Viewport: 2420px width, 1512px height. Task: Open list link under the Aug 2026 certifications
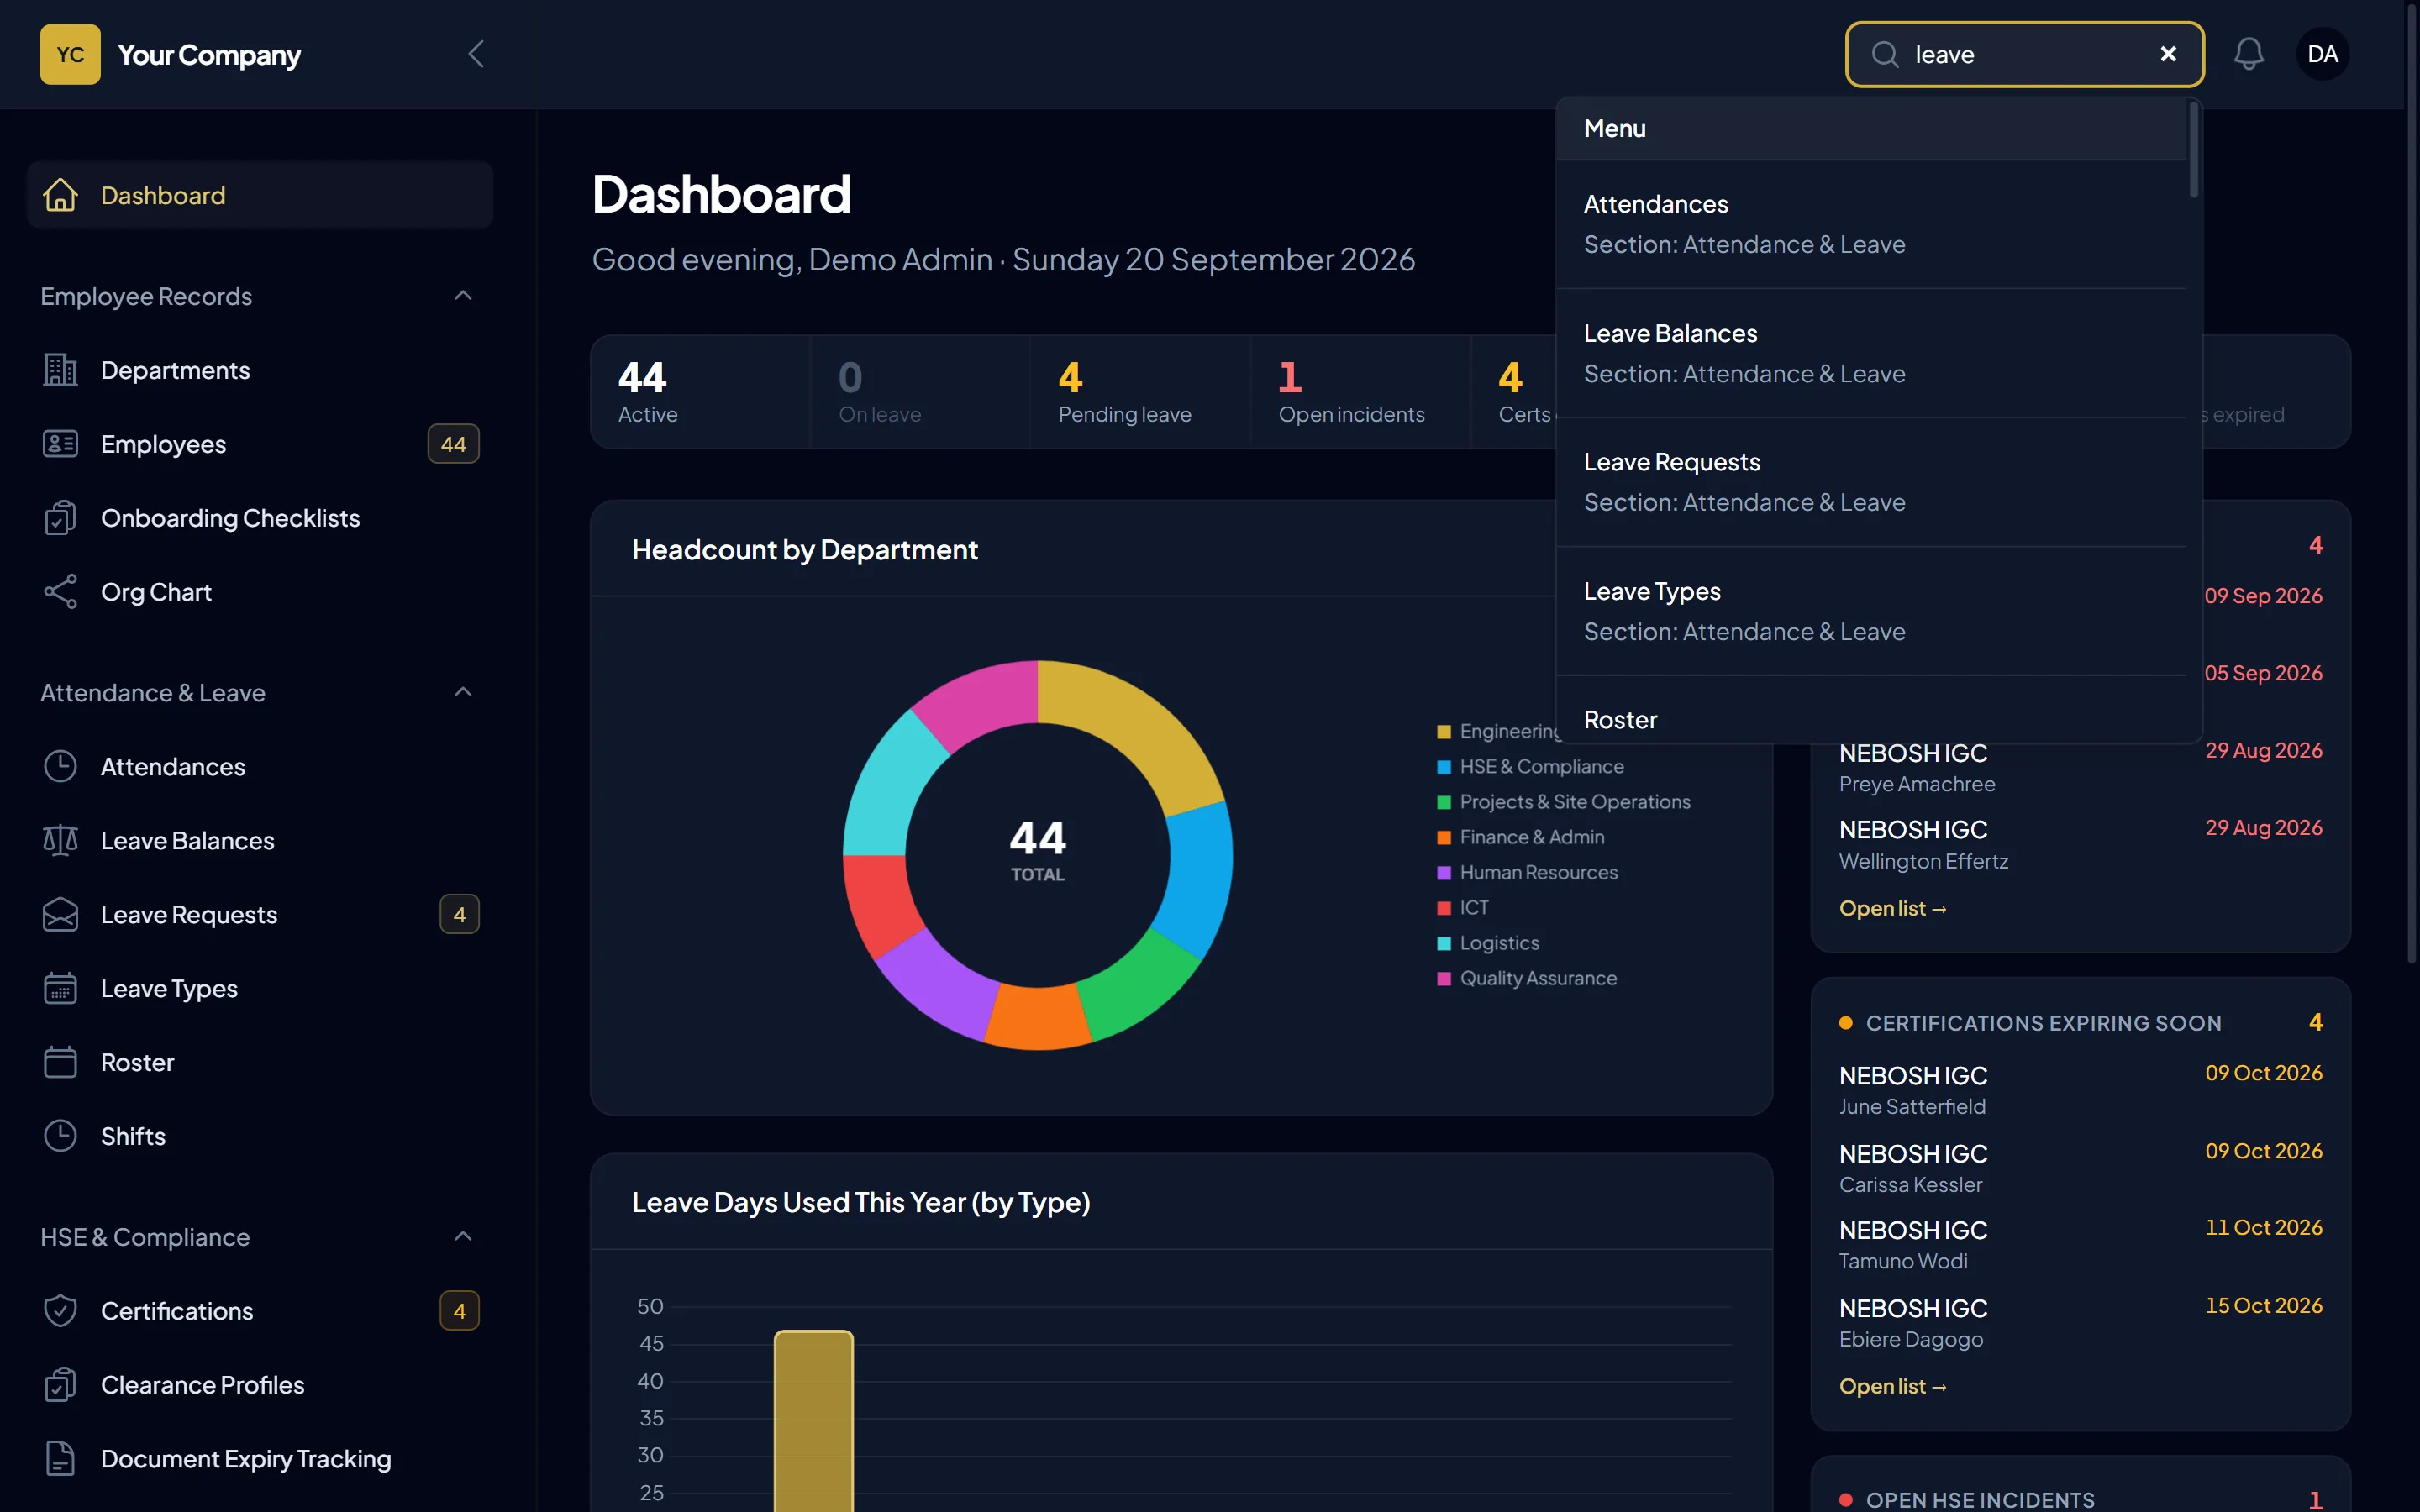coord(1892,908)
